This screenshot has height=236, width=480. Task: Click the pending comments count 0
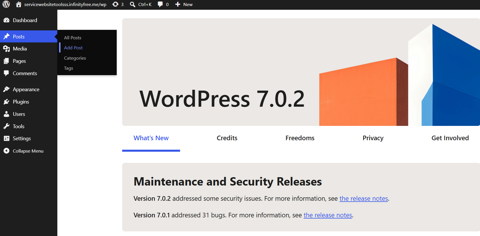[167, 4]
